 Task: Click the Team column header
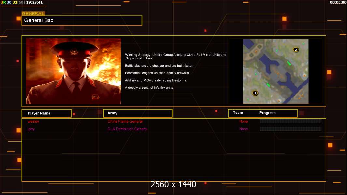tap(238, 113)
